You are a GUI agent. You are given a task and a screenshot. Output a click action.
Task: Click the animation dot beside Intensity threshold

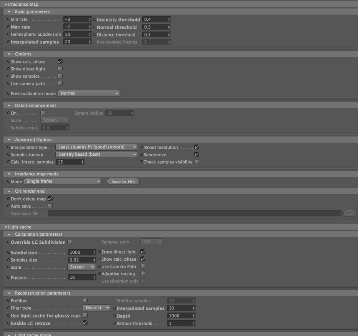point(95,19)
